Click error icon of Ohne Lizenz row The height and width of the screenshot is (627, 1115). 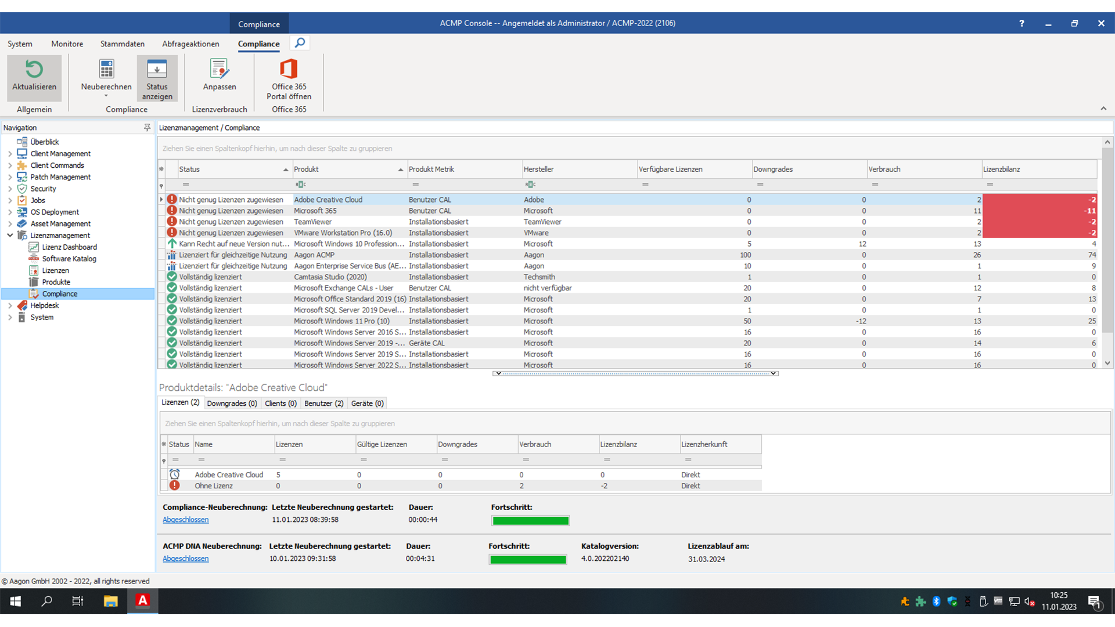coord(175,485)
